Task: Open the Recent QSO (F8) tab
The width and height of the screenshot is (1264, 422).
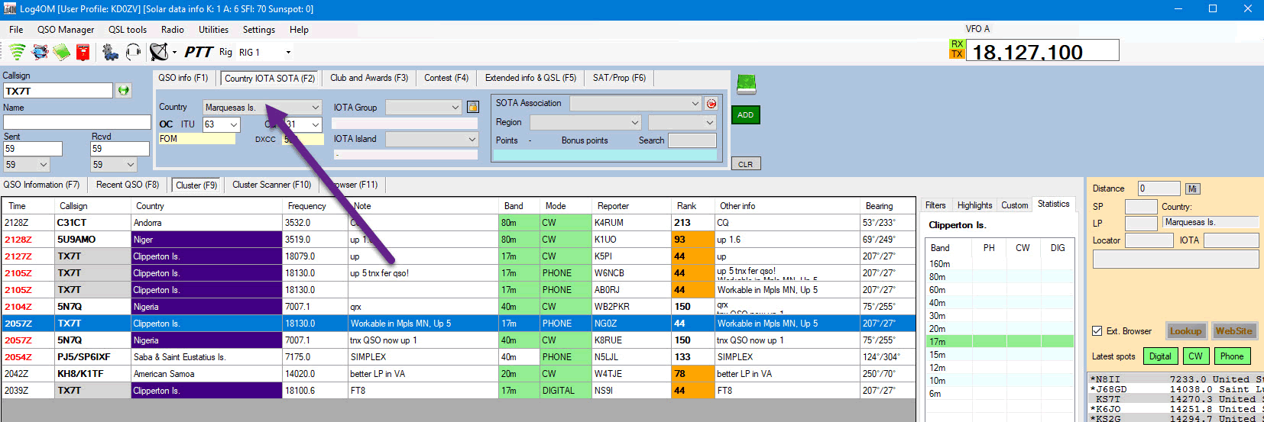Action: [128, 185]
